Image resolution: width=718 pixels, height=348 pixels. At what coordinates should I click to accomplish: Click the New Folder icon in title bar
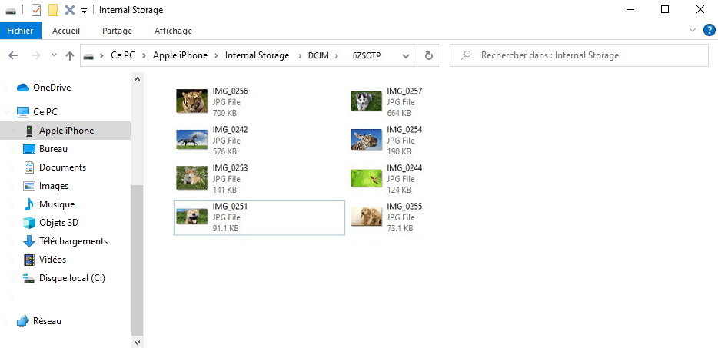click(53, 10)
